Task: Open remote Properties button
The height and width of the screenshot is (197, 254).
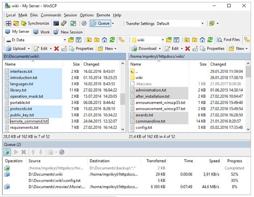Action: point(212,48)
